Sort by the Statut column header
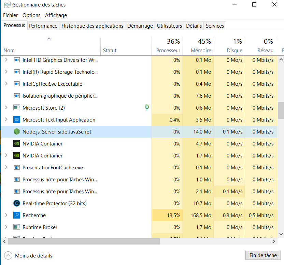The image size is (284, 265). coord(126,46)
